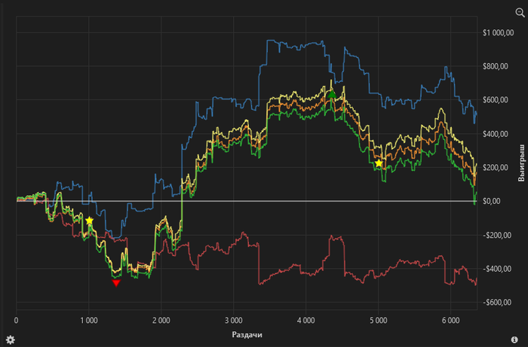Click the -$600,00 axis label

click(496, 303)
